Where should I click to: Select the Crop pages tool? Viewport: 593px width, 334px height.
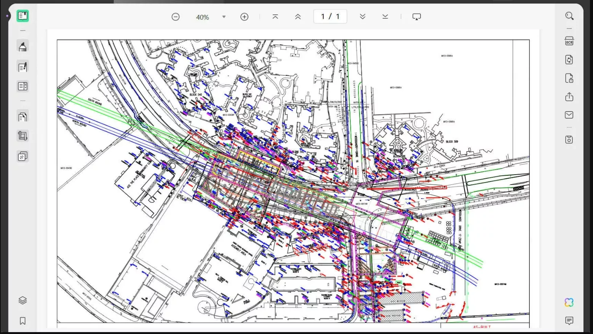(x=22, y=135)
